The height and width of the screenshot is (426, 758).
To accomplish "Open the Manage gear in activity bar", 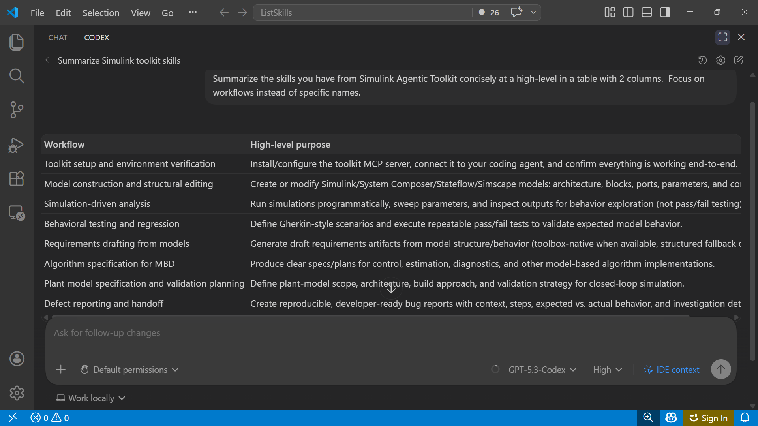I will (17, 393).
